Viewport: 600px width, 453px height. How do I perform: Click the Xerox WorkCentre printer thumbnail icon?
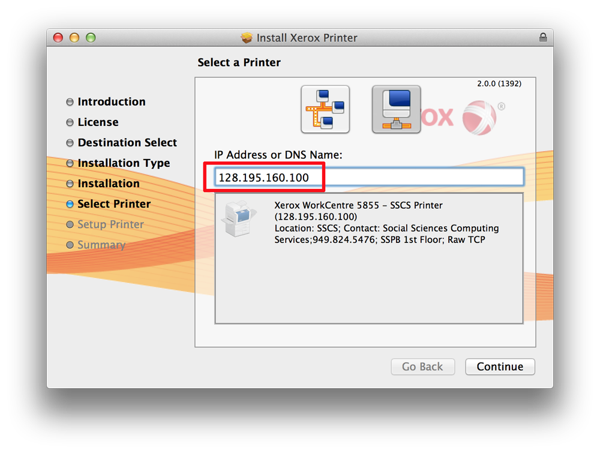click(x=238, y=218)
